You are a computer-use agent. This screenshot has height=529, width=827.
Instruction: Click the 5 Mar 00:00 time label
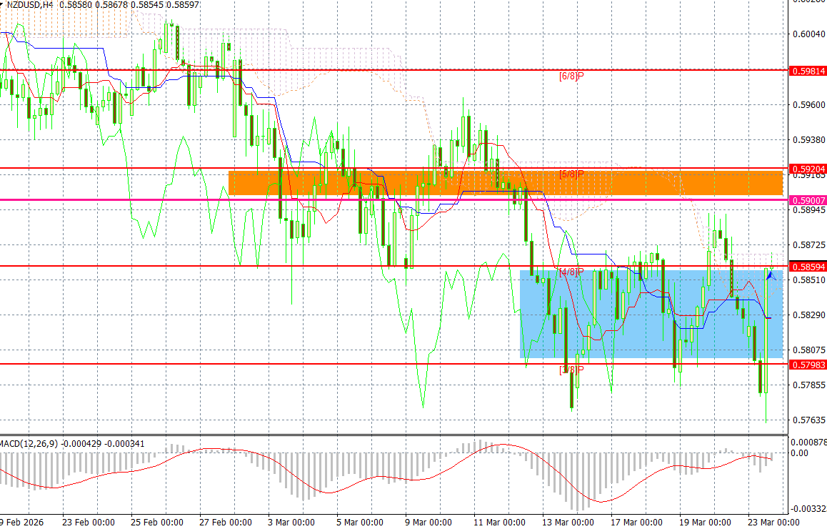[360, 522]
